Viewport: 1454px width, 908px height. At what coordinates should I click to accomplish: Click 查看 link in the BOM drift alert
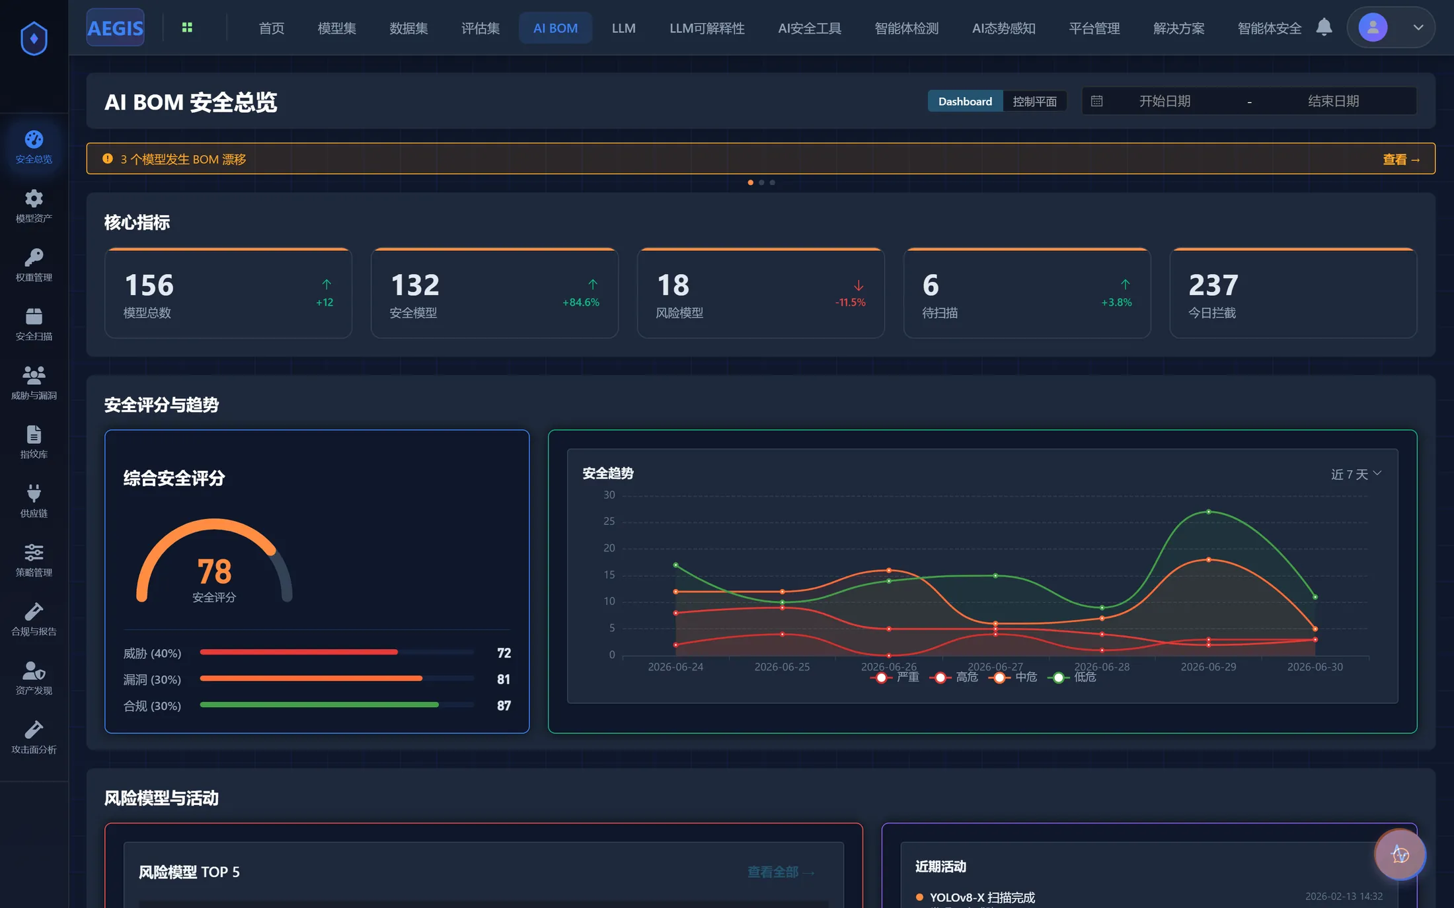1401,159
